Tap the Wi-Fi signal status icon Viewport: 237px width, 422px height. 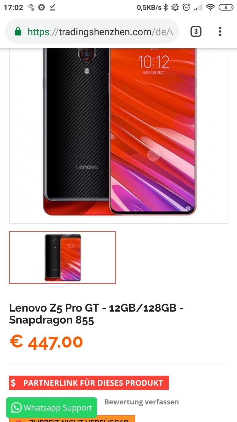pyautogui.click(x=210, y=7)
